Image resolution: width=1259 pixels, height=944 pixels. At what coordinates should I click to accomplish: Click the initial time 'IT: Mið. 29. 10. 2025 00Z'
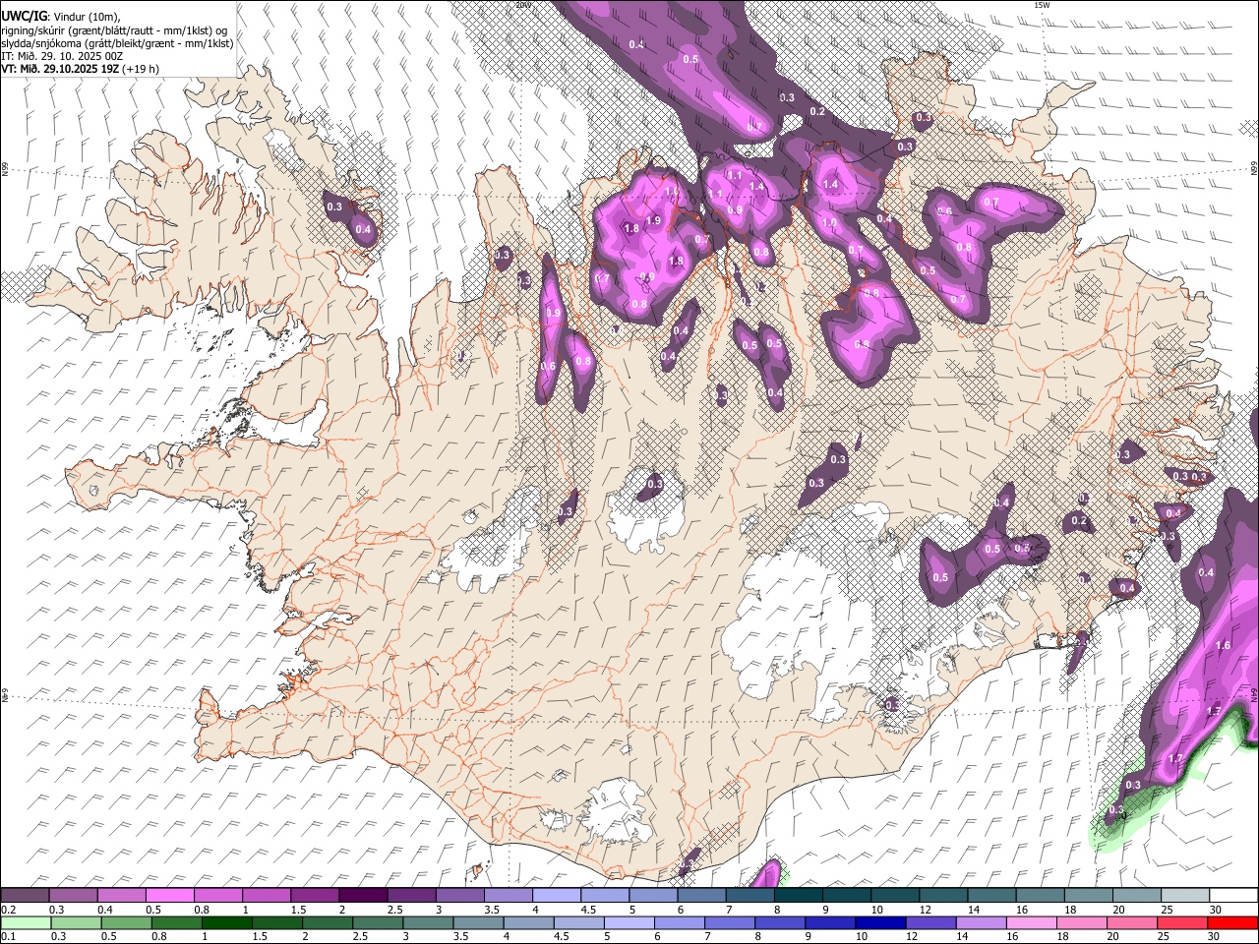[62, 56]
